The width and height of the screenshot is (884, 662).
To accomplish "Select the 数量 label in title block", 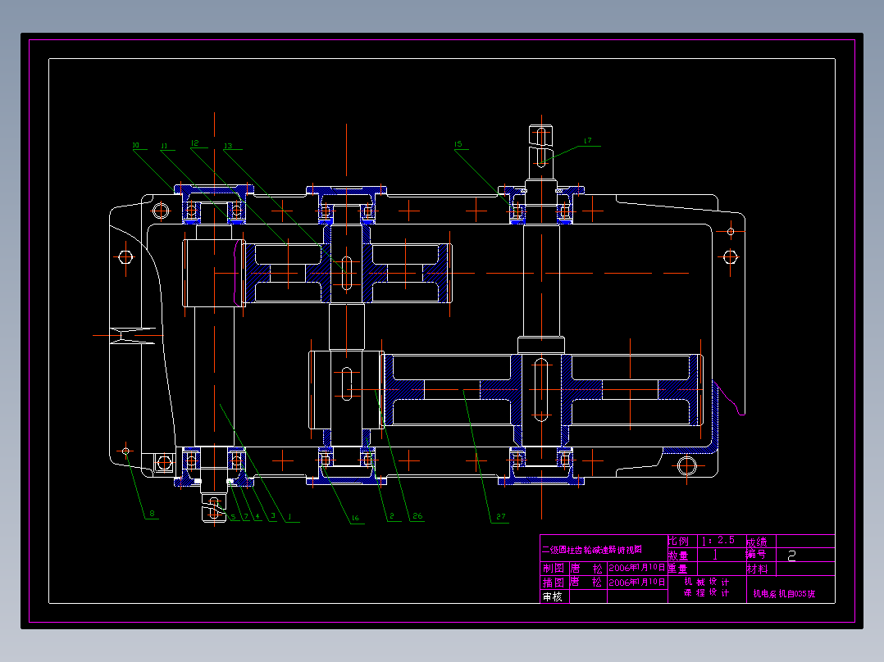I will click(x=678, y=555).
